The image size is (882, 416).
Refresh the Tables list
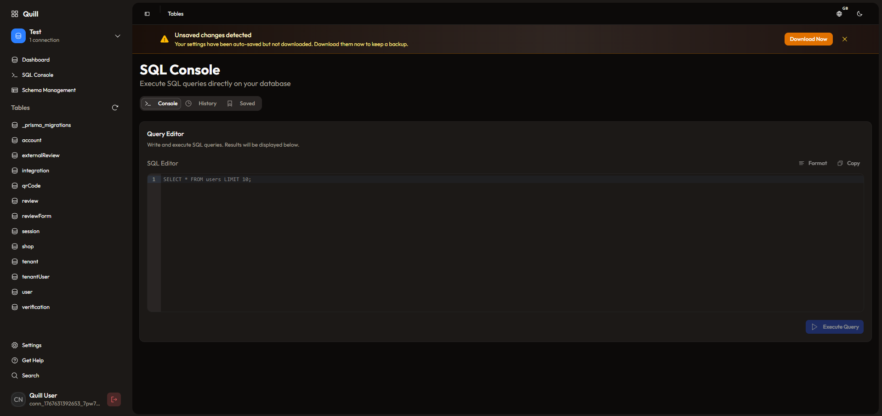115,108
